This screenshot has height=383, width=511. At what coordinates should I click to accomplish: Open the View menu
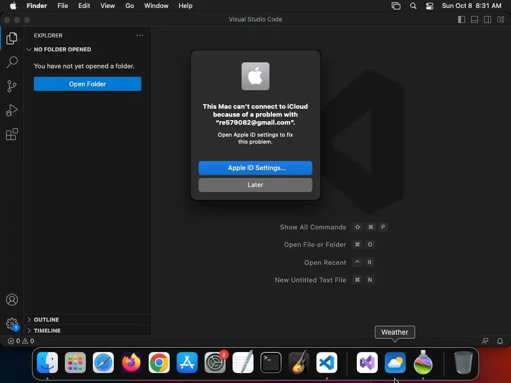[x=108, y=5]
